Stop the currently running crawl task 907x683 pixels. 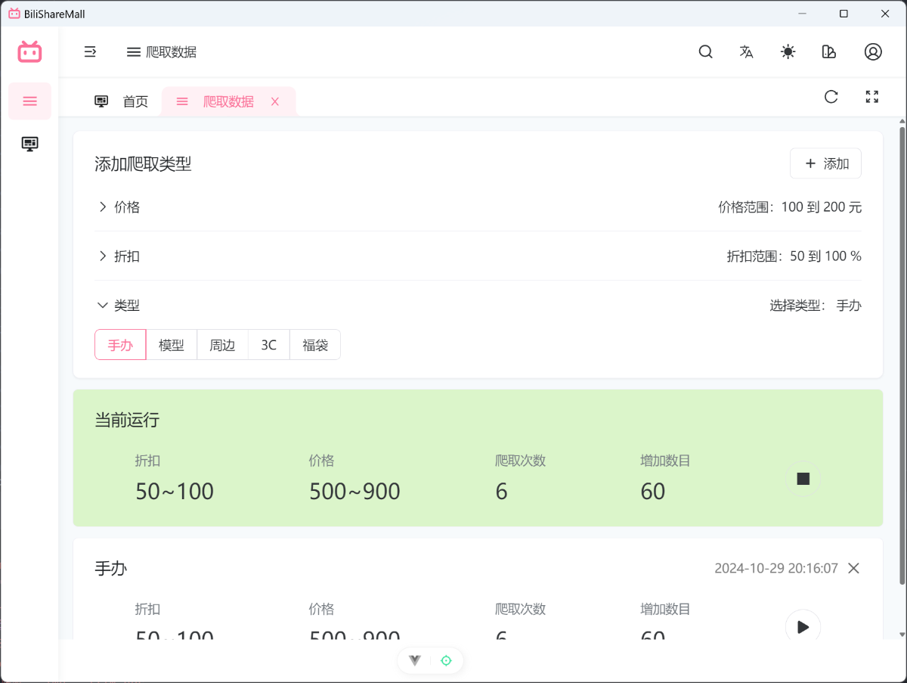[x=803, y=479]
